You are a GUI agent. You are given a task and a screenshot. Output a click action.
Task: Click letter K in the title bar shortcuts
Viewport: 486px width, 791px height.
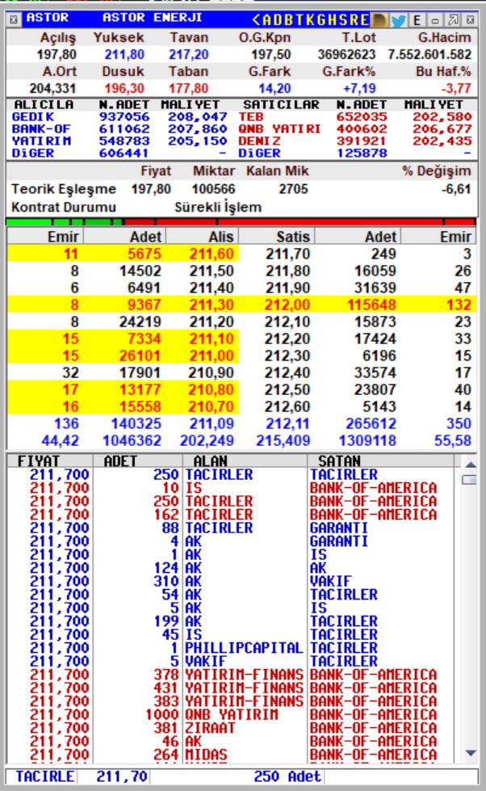point(311,20)
